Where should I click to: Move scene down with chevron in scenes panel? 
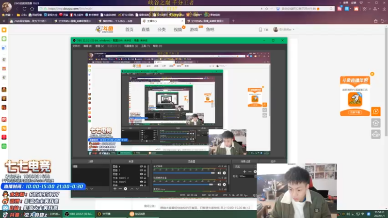point(92,189)
